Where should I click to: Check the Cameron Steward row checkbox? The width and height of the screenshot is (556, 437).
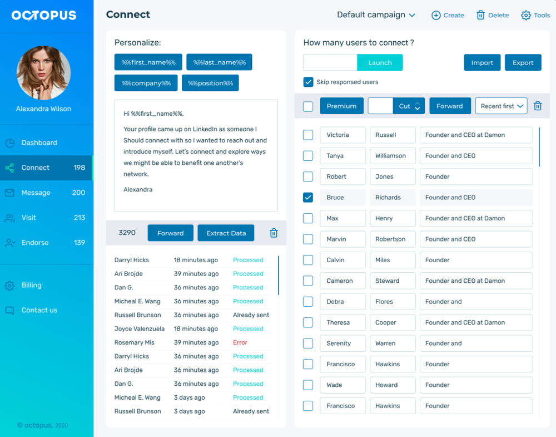(x=308, y=281)
